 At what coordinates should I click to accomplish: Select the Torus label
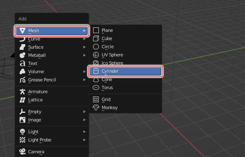[x=107, y=87]
